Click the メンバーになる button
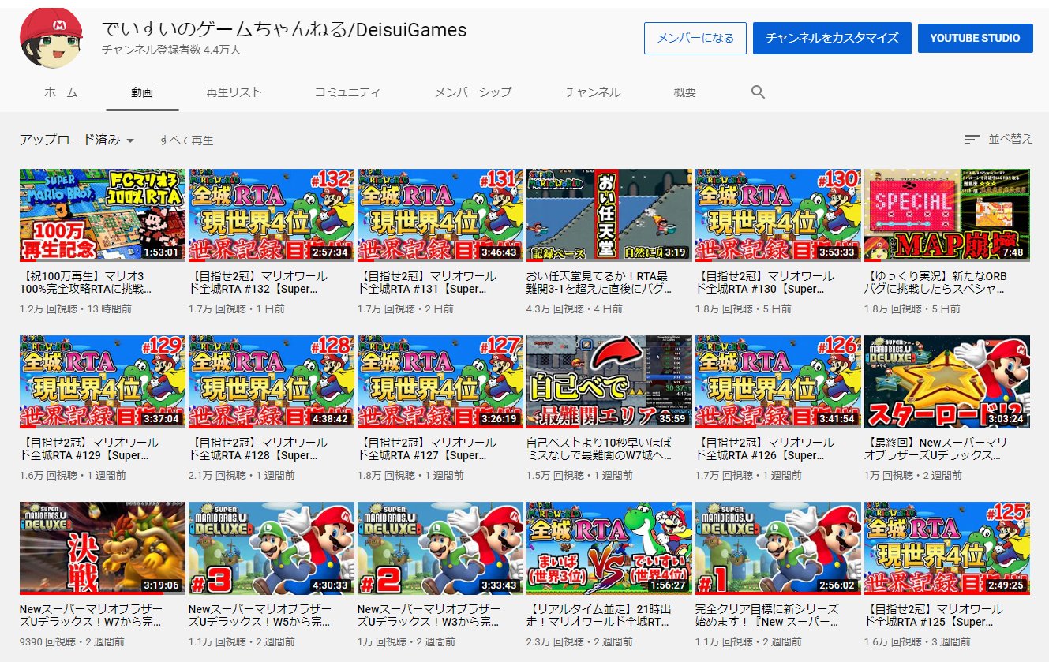This screenshot has width=1049, height=662. point(695,38)
